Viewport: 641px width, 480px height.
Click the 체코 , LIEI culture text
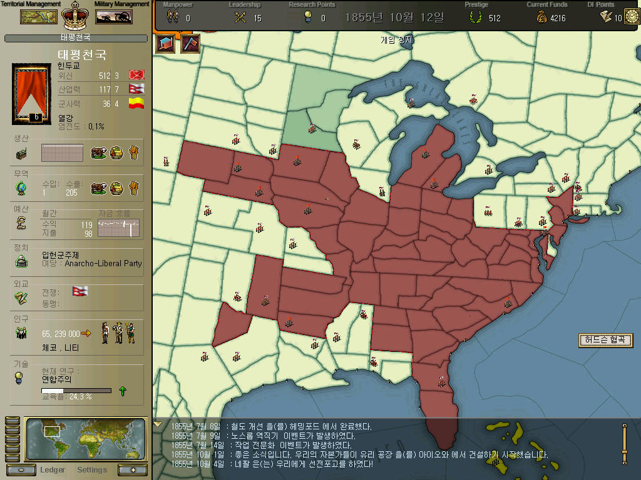pyautogui.click(x=61, y=347)
